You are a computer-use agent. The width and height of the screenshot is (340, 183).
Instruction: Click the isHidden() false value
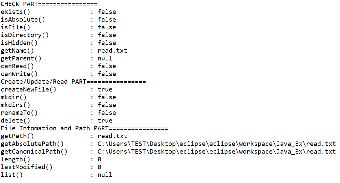pos(107,43)
